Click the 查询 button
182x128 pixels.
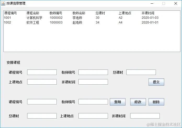[x=118, y=102]
